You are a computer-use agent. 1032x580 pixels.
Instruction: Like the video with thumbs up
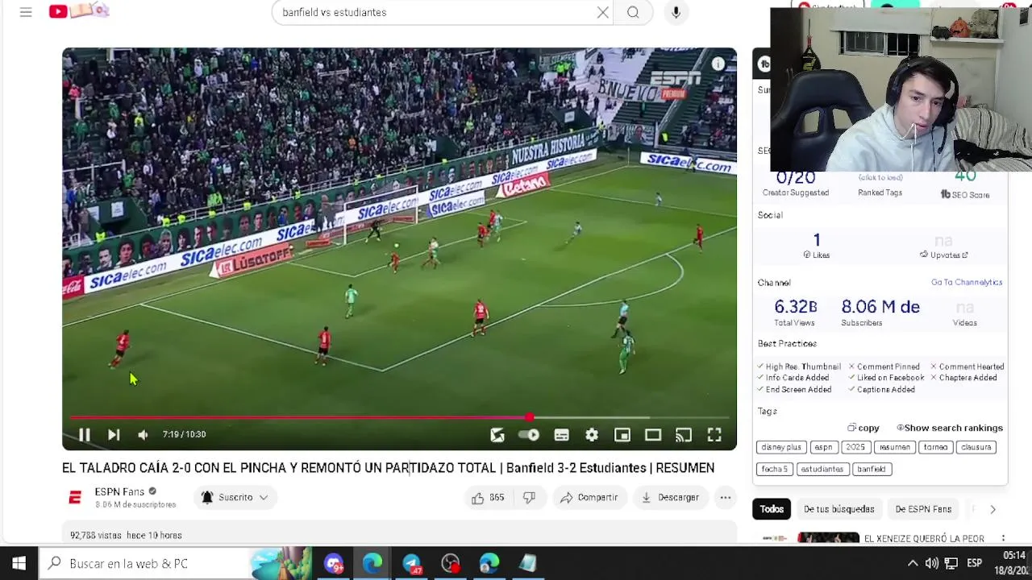coord(489,498)
